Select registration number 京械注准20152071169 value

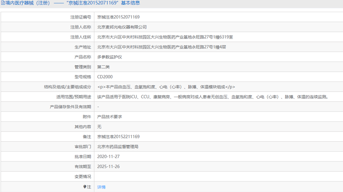point(118,17)
